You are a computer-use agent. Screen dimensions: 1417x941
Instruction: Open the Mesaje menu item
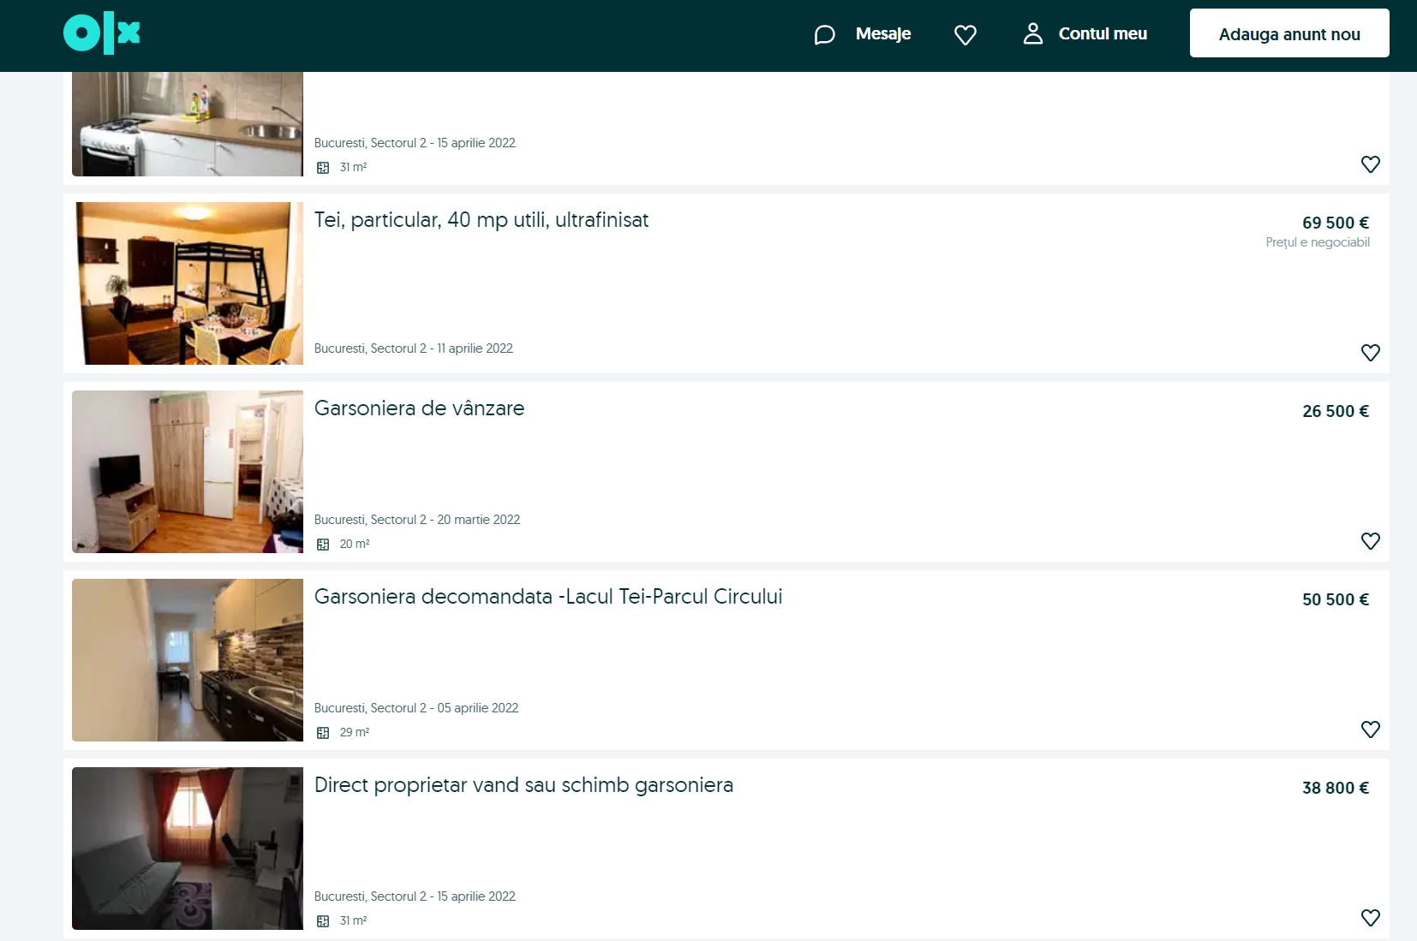pos(882,34)
